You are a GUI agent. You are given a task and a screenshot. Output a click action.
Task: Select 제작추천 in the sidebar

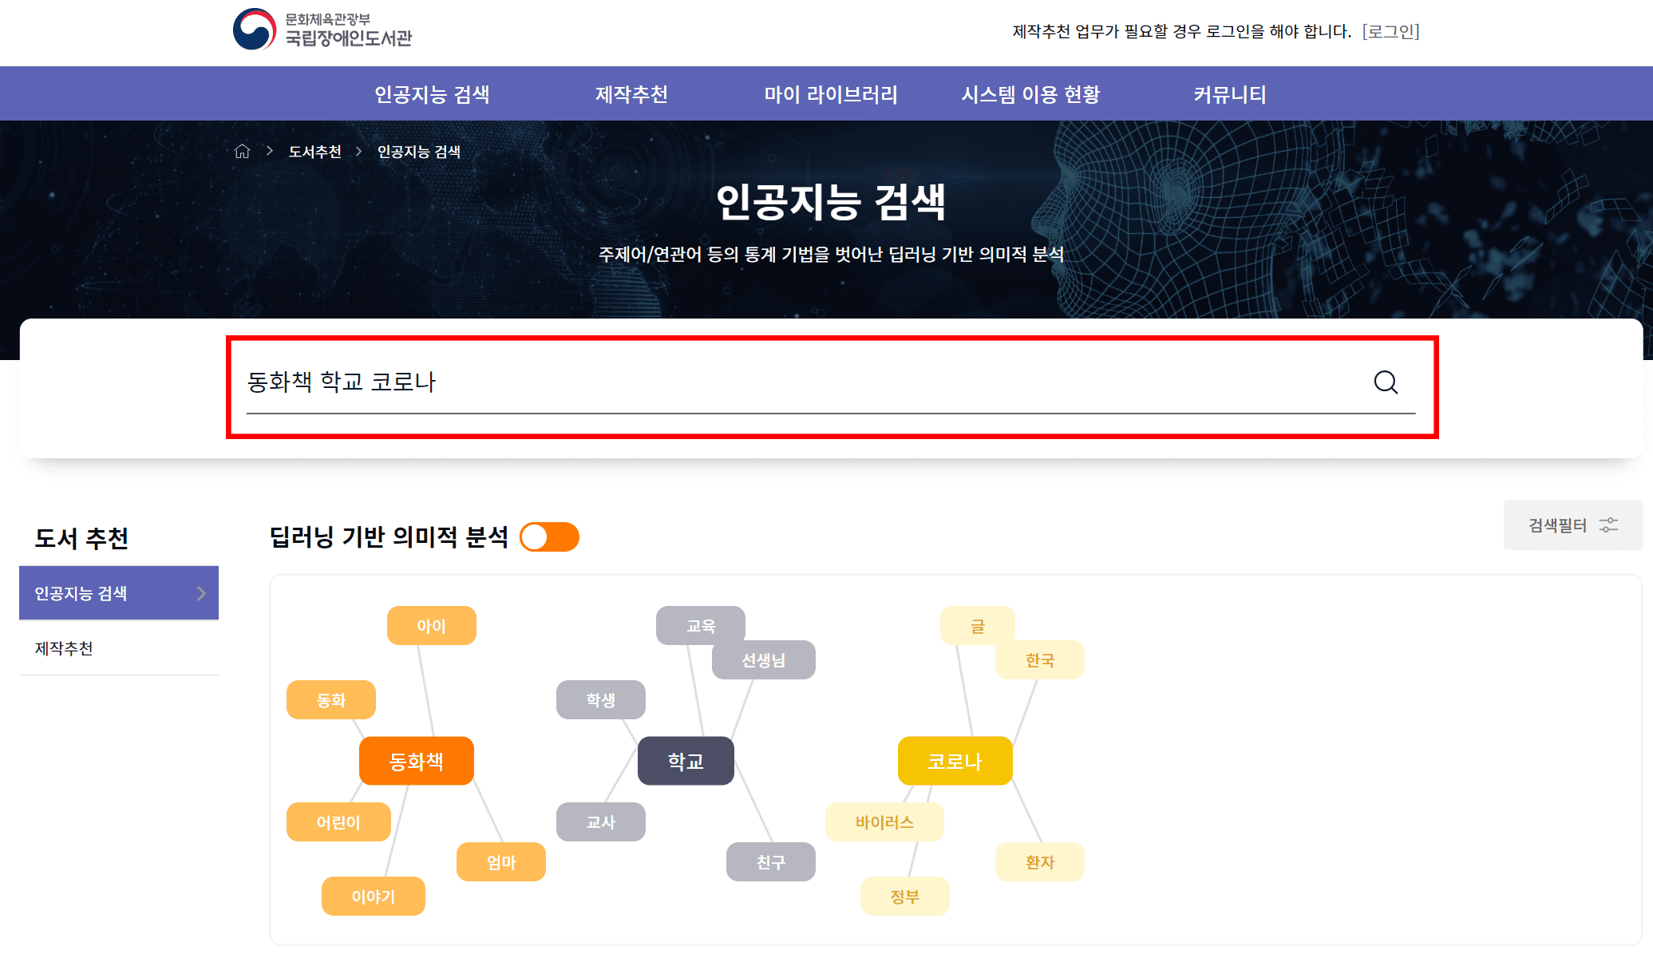(x=119, y=648)
